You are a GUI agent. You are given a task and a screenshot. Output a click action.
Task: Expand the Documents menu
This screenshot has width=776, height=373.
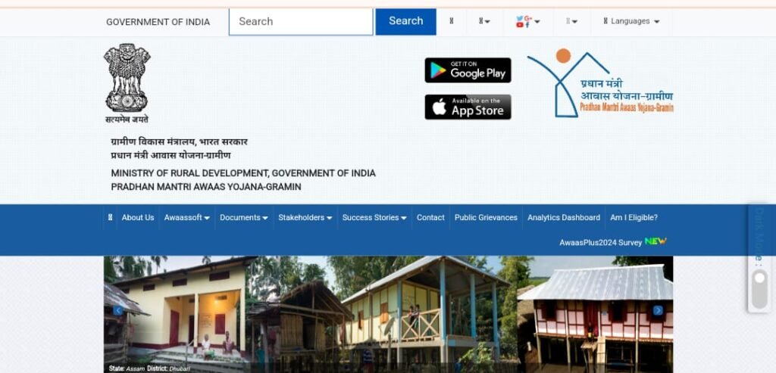pos(243,217)
